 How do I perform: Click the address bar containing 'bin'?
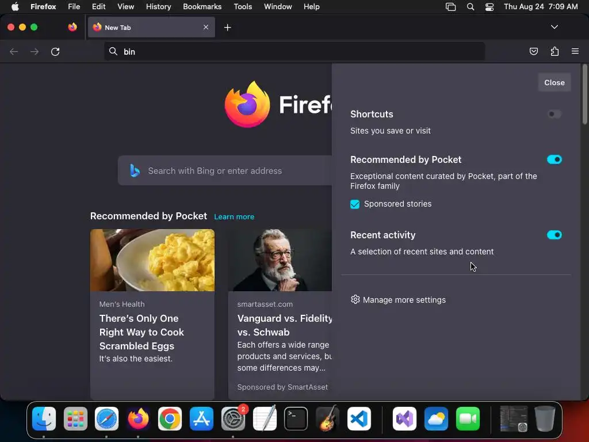[294, 51]
